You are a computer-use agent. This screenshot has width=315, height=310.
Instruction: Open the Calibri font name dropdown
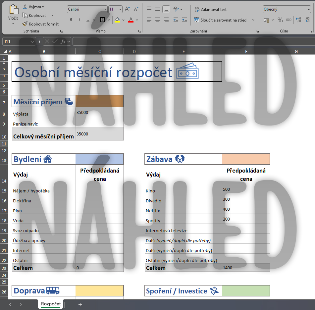105,10
